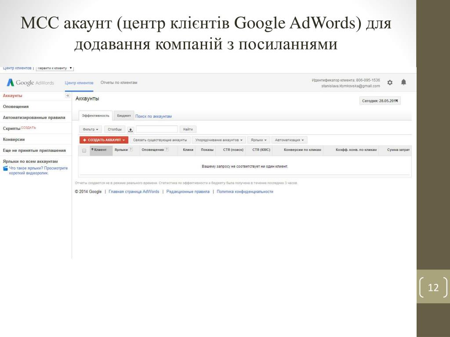
Task: Expand Упорядочивание аккаунтов dropdown
Action: [x=219, y=140]
